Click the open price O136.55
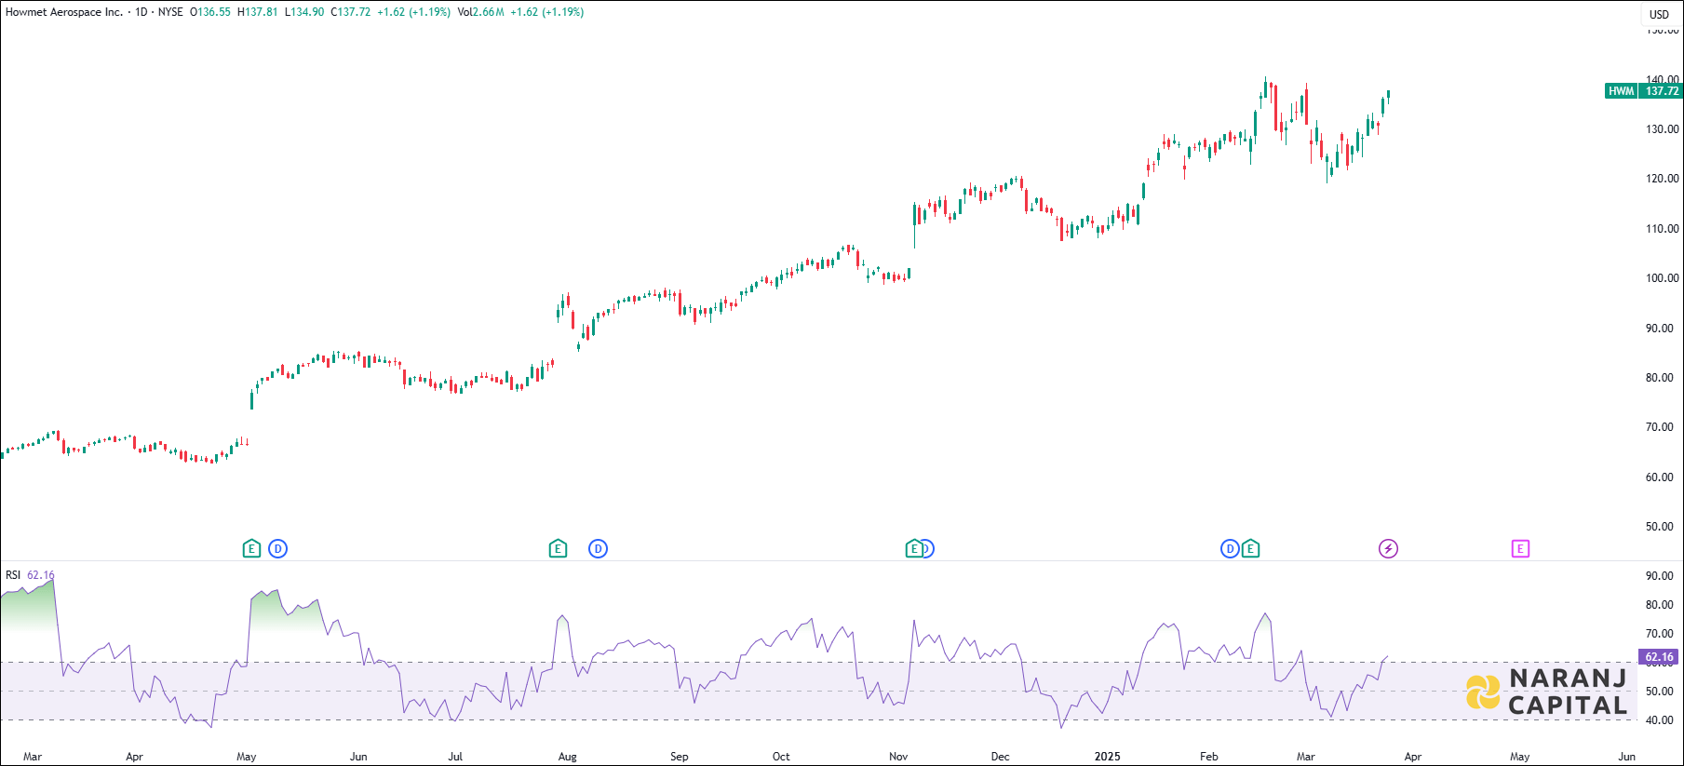This screenshot has width=1684, height=766. tap(210, 12)
